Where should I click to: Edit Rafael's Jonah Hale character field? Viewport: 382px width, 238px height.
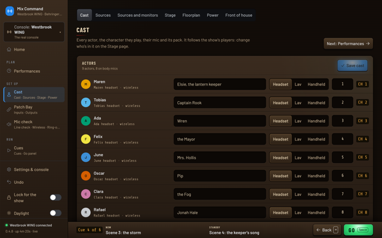tap(220, 212)
